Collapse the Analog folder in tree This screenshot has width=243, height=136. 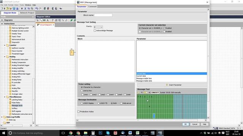tap(5, 57)
